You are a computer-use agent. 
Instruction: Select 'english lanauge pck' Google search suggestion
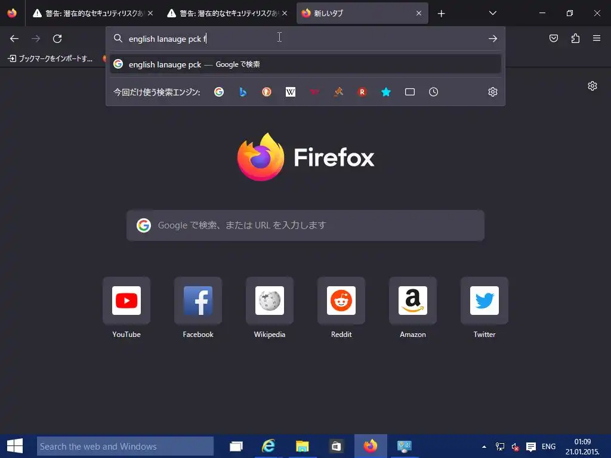coord(305,64)
